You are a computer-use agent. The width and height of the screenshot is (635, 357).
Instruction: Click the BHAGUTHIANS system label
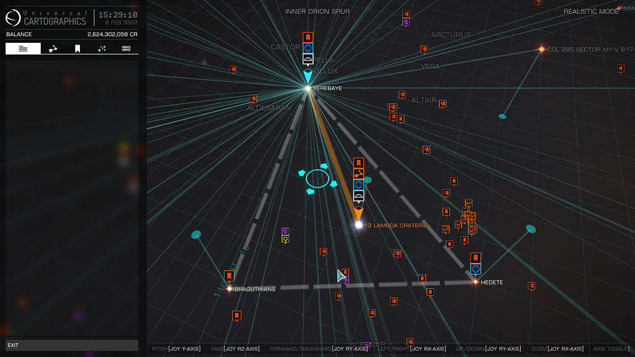(255, 289)
